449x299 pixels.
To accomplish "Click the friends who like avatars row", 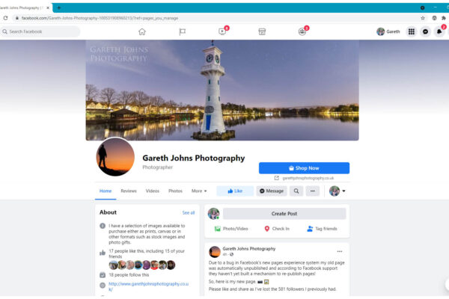I will coord(142,265).
